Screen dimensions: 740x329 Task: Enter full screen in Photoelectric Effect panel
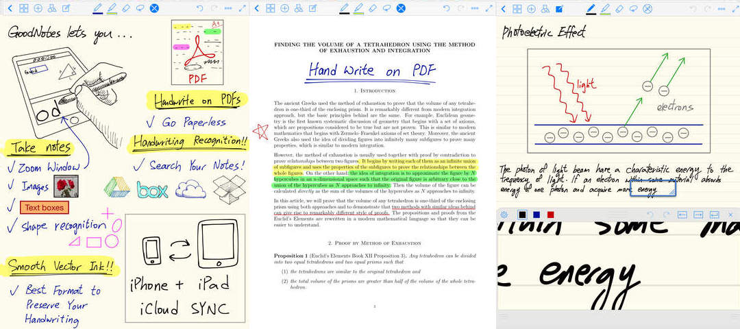coord(736,8)
